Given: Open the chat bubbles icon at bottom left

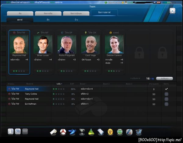Looking at the screenshot, I should [x=18, y=131].
